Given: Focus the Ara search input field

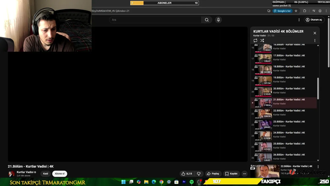Looking at the screenshot, I should click(155, 20).
